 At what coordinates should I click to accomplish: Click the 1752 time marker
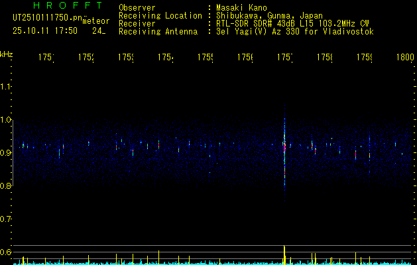click(x=86, y=57)
